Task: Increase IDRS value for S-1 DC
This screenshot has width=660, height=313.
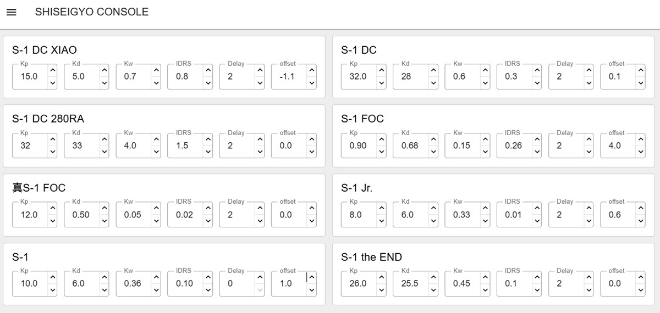Action: click(537, 70)
